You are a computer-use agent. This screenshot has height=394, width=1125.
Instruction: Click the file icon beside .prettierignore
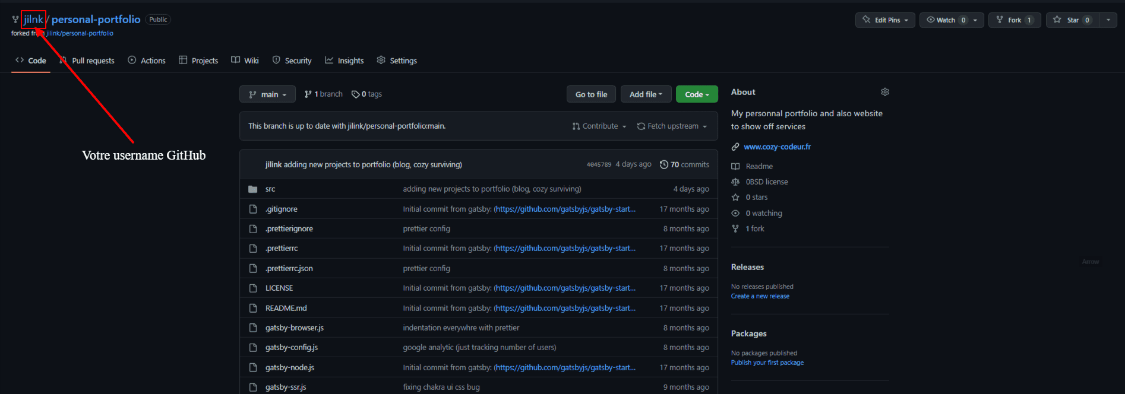[x=253, y=228]
